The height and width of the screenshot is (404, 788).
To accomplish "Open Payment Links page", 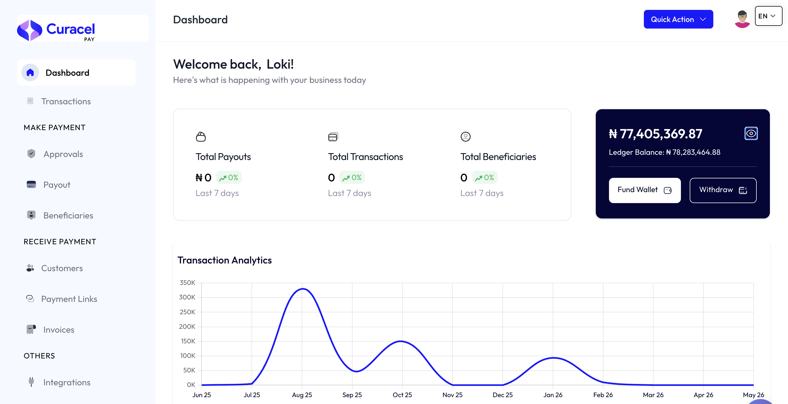I will pyautogui.click(x=69, y=299).
